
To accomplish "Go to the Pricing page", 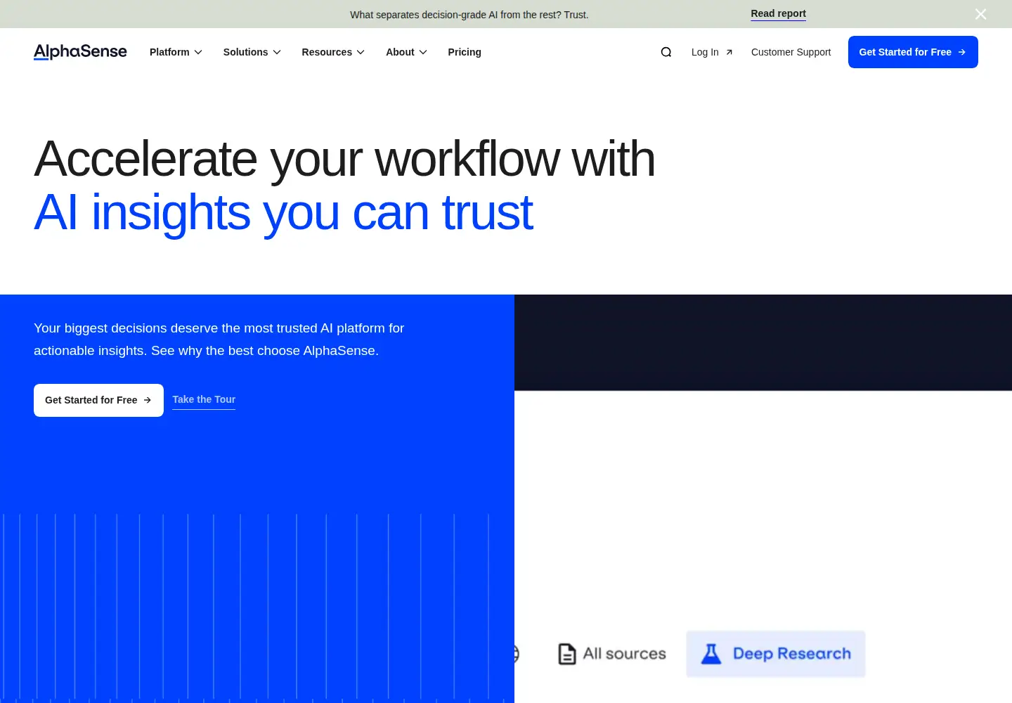I will tap(465, 52).
